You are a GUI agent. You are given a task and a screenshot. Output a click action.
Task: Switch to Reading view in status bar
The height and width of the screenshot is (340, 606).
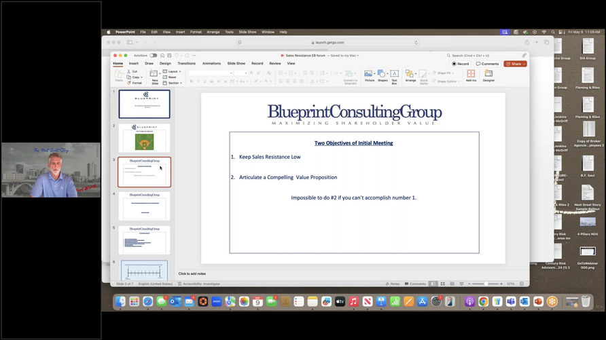coord(452,284)
